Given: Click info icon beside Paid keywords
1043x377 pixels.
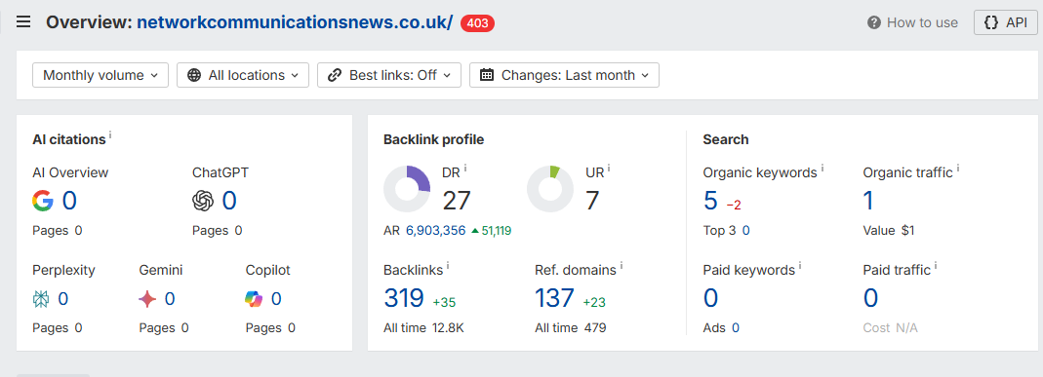Looking at the screenshot, I should coord(799,266).
